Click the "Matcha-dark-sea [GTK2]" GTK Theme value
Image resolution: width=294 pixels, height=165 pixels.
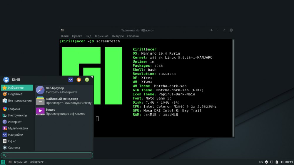pyautogui.click(x=180, y=90)
